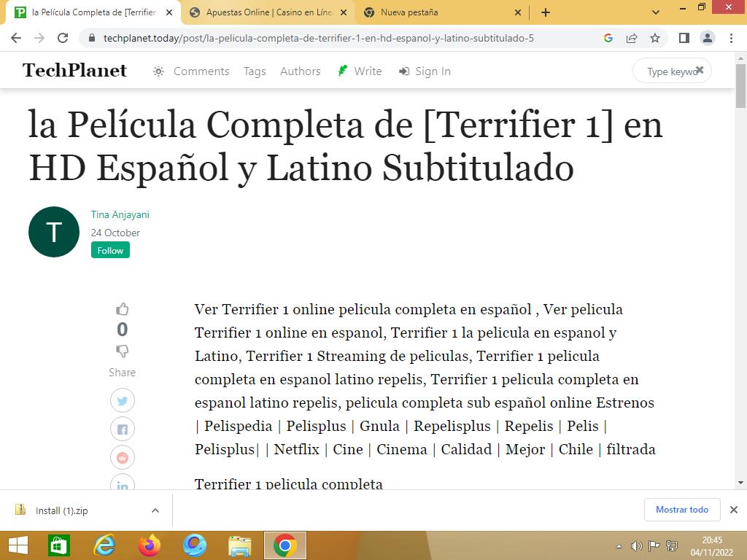The width and height of the screenshot is (747, 560).
Task: Click the Mostrar todo downloads button
Action: 681,510
